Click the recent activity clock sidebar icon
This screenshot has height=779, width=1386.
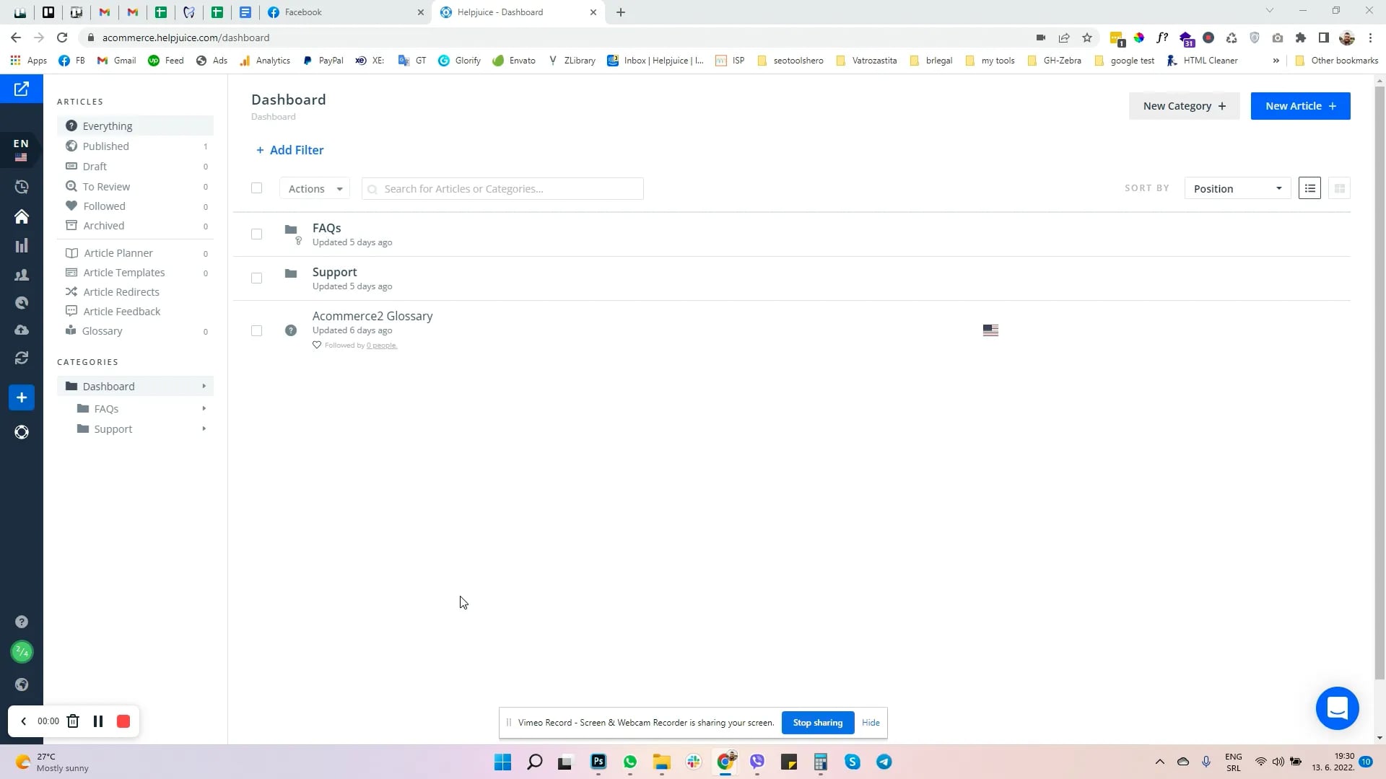tap(22, 187)
